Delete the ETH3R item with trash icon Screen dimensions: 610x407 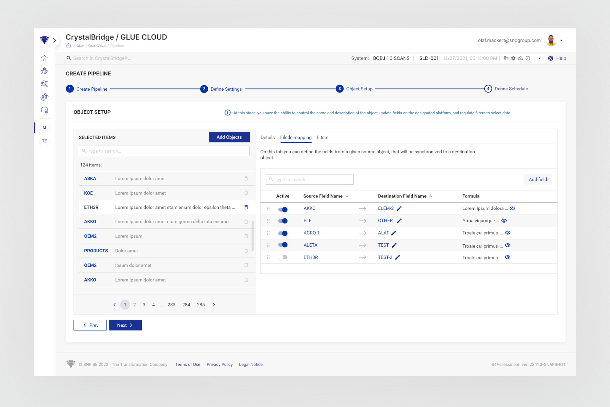246,207
